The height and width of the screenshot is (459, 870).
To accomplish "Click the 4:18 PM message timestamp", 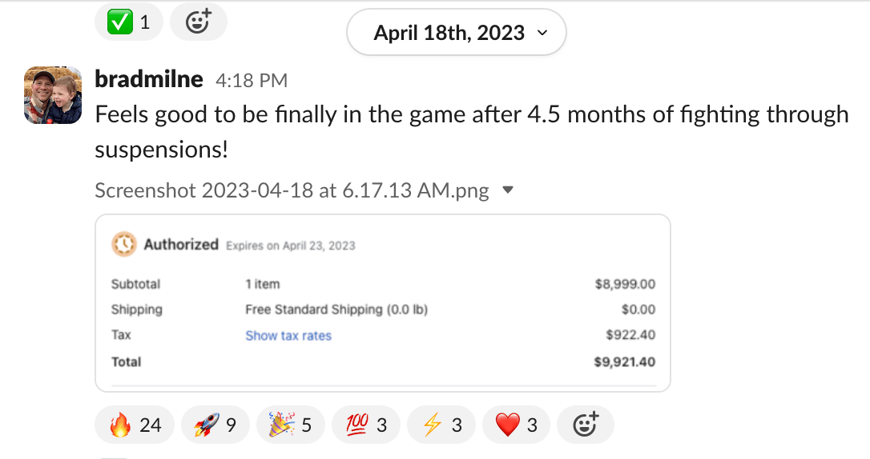I will [251, 81].
